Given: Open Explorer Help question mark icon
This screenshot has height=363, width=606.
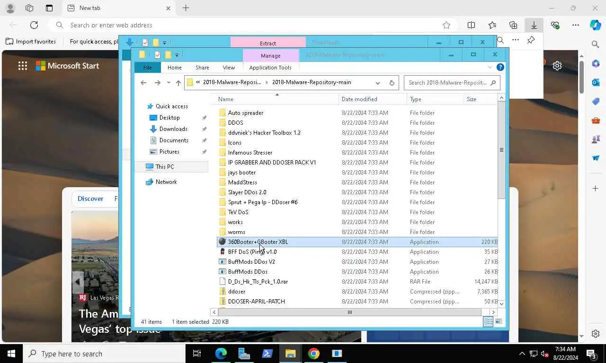Looking at the screenshot, I should [x=500, y=68].
